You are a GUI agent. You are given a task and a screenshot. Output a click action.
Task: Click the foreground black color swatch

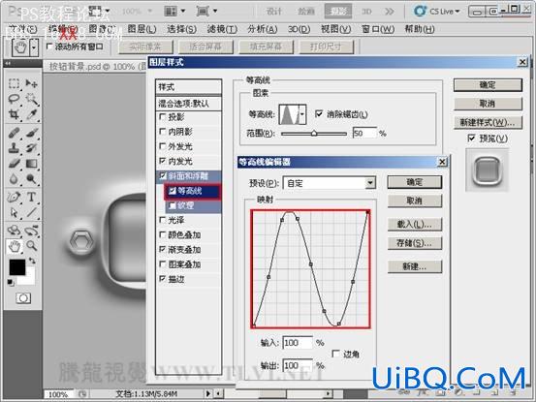pyautogui.click(x=17, y=267)
